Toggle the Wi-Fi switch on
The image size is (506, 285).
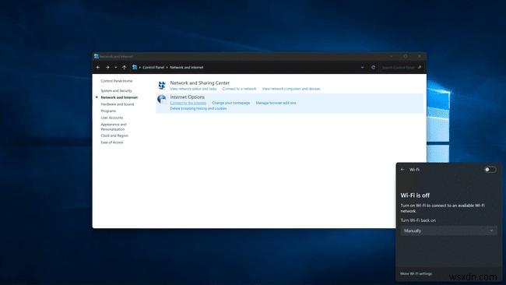[490, 170]
